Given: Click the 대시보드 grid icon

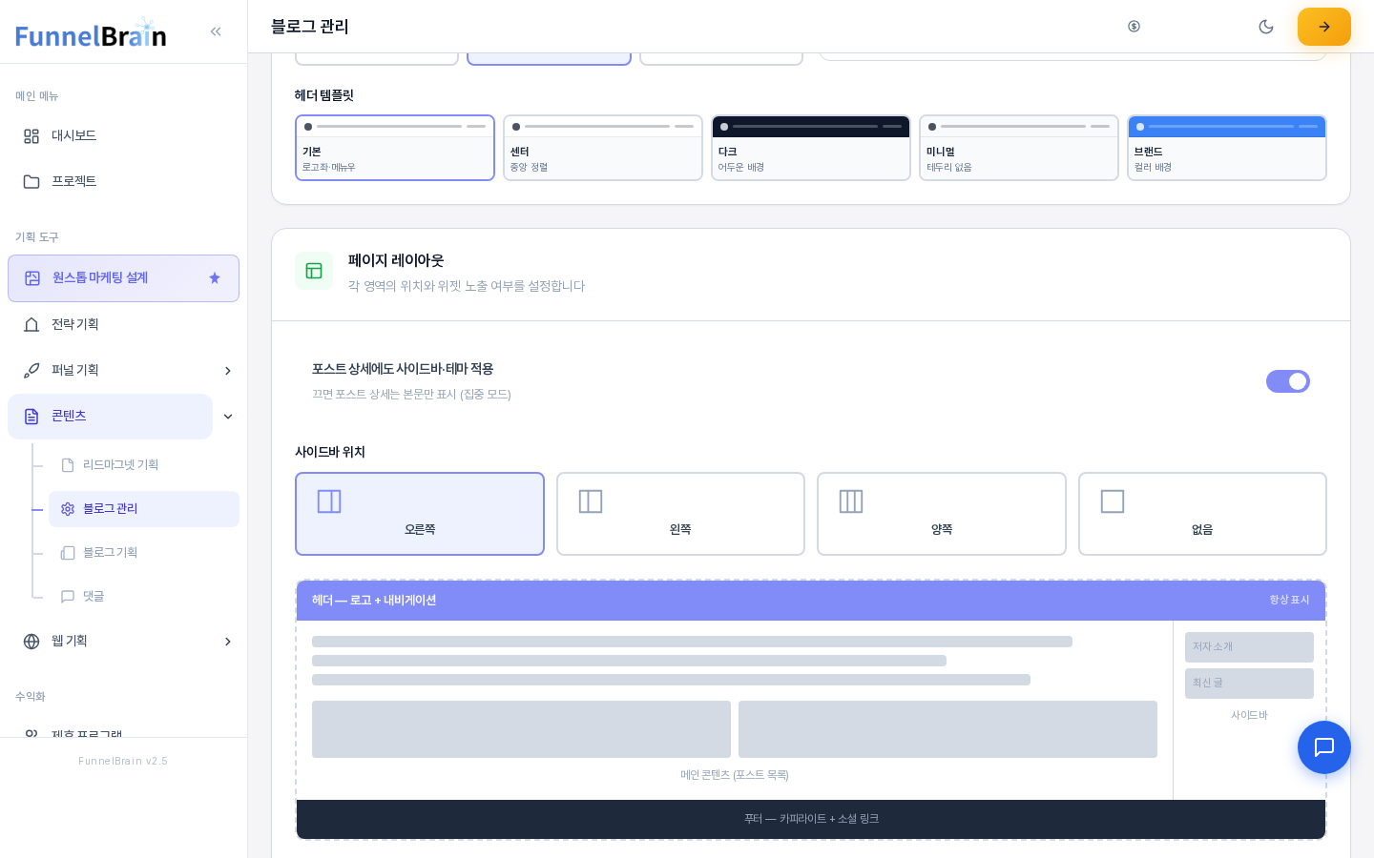Looking at the screenshot, I should tap(31, 136).
